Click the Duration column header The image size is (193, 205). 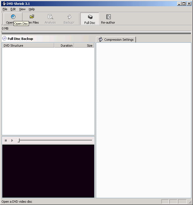(x=64, y=46)
